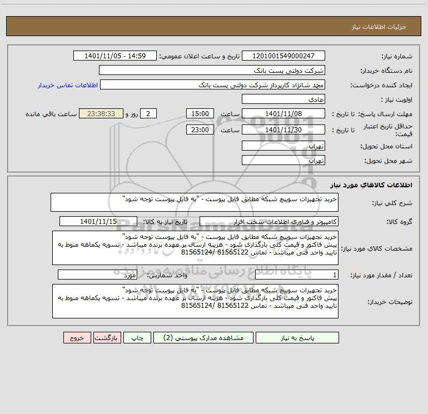428x414 pixels.
Task: Click the جزئیات اطلاعات نیاز header title
Action: pyautogui.click(x=379, y=27)
